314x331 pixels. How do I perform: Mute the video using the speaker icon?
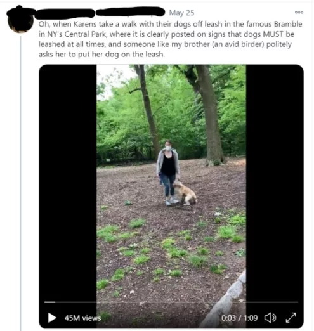tap(270, 318)
